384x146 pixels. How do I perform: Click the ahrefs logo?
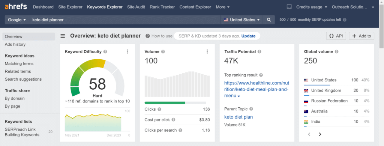point(16,7)
